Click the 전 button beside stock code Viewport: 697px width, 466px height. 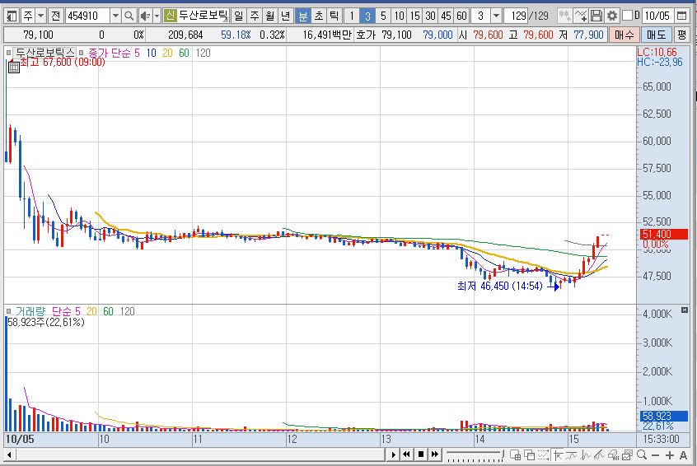point(55,16)
